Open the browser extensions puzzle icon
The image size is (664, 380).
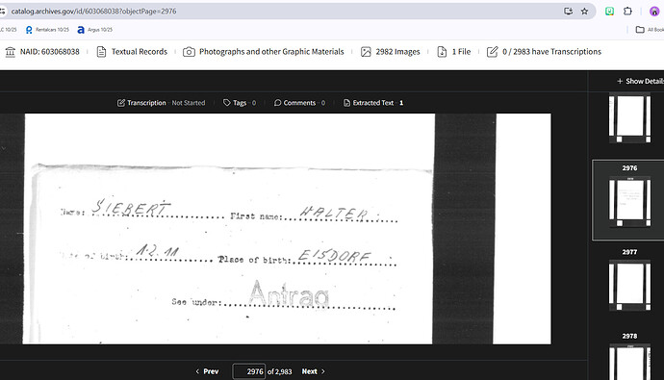(627, 12)
